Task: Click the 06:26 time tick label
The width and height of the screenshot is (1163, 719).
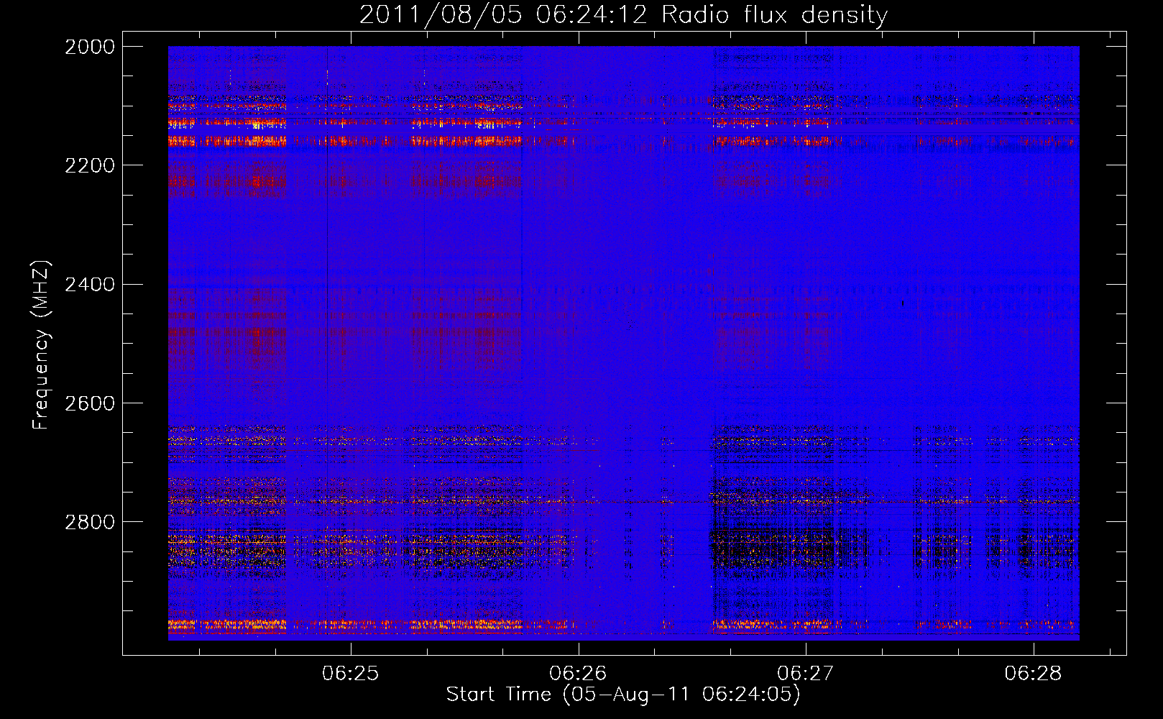Action: pyautogui.click(x=579, y=673)
